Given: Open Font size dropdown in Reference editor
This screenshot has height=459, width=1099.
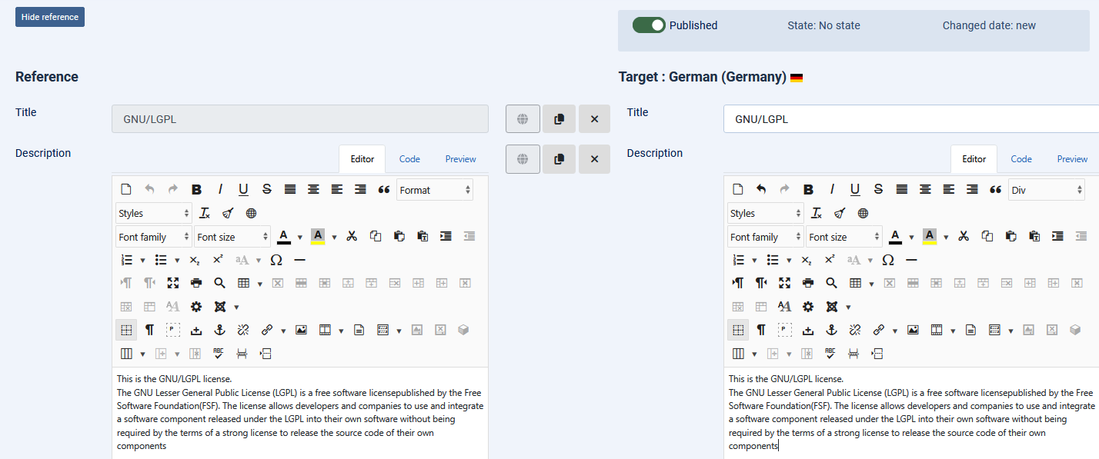Looking at the screenshot, I should (232, 237).
